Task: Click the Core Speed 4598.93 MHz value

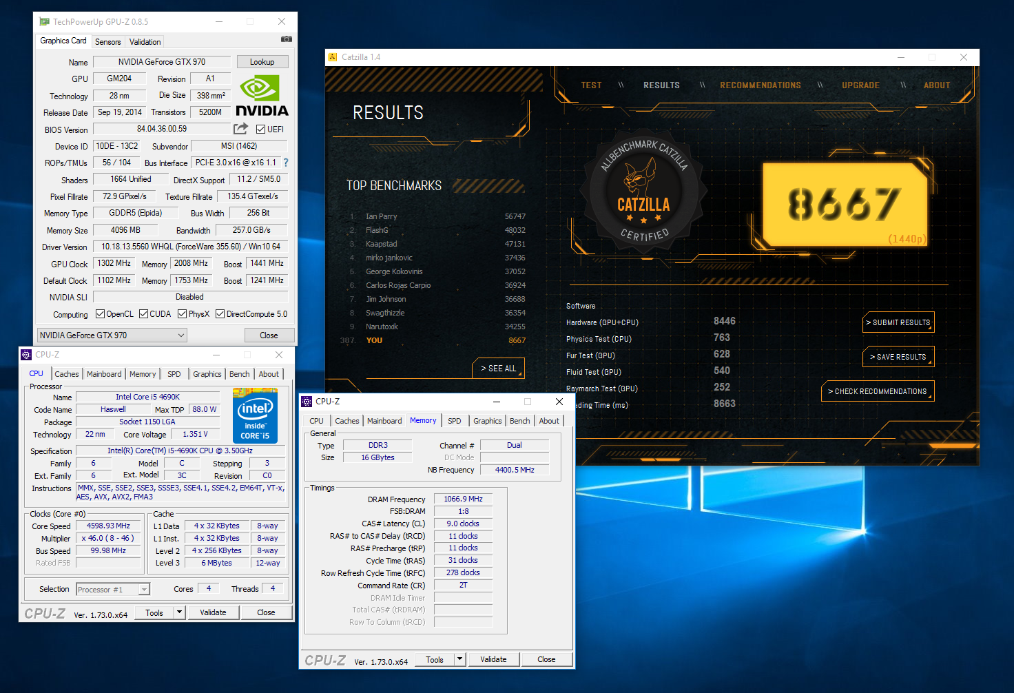Action: (108, 526)
